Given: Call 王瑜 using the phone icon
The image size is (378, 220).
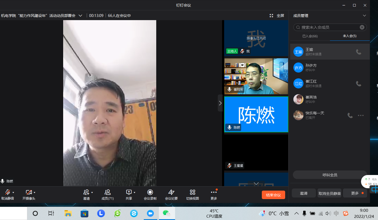Looking at the screenshot, I should [x=358, y=52].
